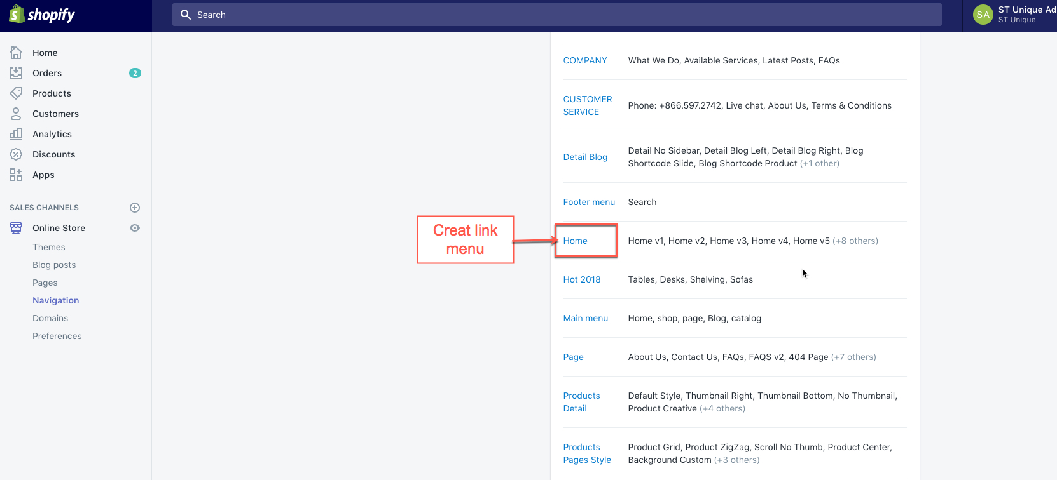Click the Shopify logo
The height and width of the screenshot is (480, 1057).
pyautogui.click(x=42, y=15)
